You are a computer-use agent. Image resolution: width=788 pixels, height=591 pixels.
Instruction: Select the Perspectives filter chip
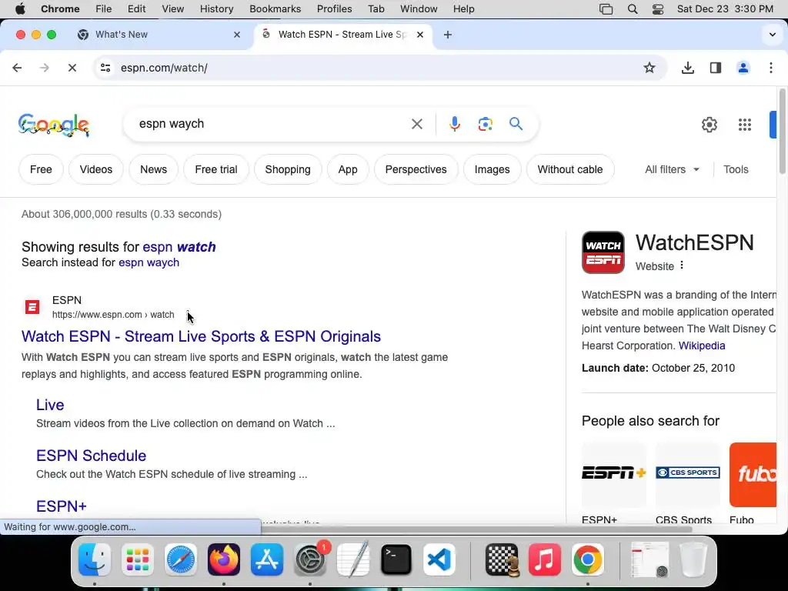[x=416, y=169]
